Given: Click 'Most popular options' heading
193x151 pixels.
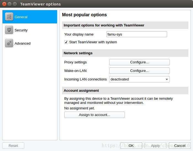Looking at the screenshot, I should click(84, 15).
